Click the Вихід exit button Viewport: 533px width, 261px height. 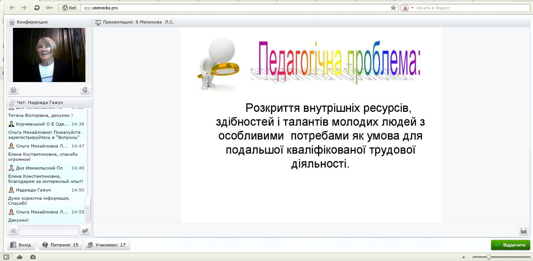tap(21, 245)
